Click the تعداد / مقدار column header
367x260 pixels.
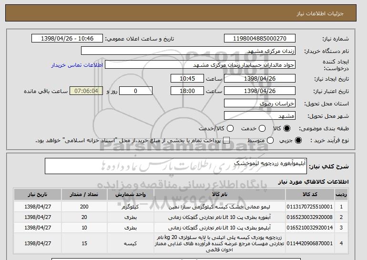coord(84,195)
